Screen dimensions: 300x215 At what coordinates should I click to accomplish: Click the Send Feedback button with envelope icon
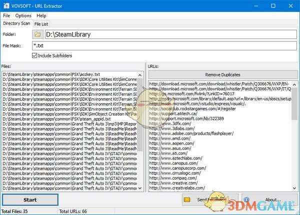pyautogui.click(x=210, y=200)
